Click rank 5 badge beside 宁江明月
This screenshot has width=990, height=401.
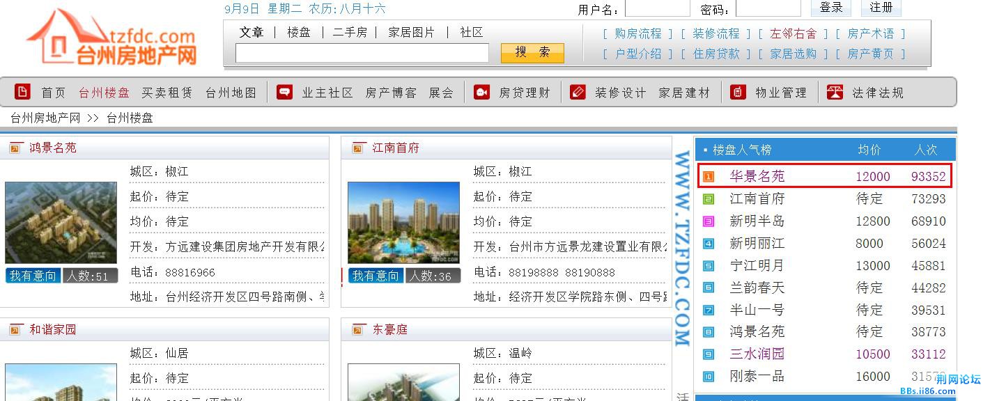(x=709, y=266)
